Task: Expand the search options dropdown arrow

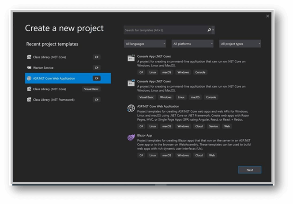Action: coord(213,30)
